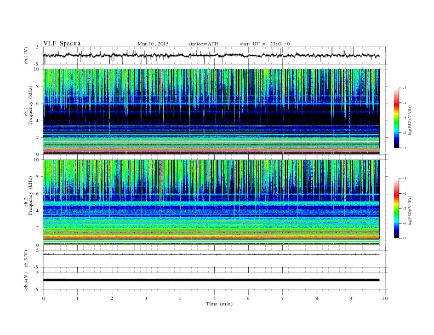Click inside the ch.2 frequency spectrogram
This screenshot has height=335, width=434.
coord(212,203)
